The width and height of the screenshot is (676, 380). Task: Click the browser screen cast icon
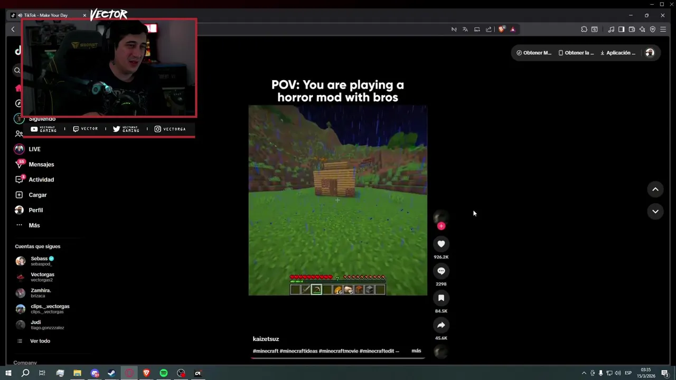tap(477, 30)
